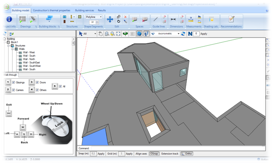Click the Ortho button in status bar
273x164 pixels.
187,154
